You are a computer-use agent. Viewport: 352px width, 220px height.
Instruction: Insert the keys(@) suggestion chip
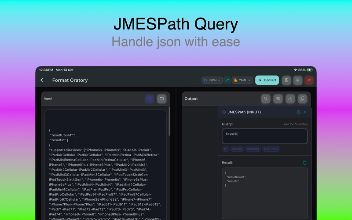click(237, 149)
